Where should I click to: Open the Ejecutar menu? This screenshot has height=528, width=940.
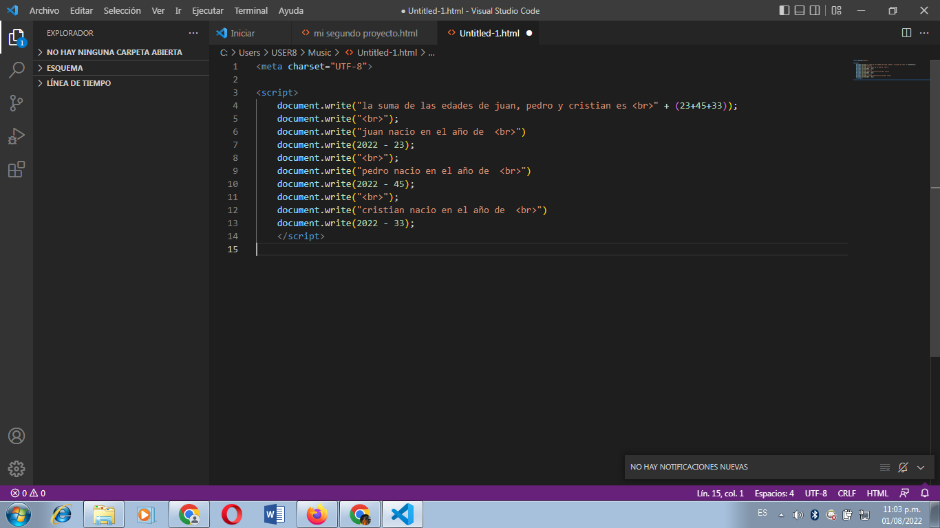point(208,11)
